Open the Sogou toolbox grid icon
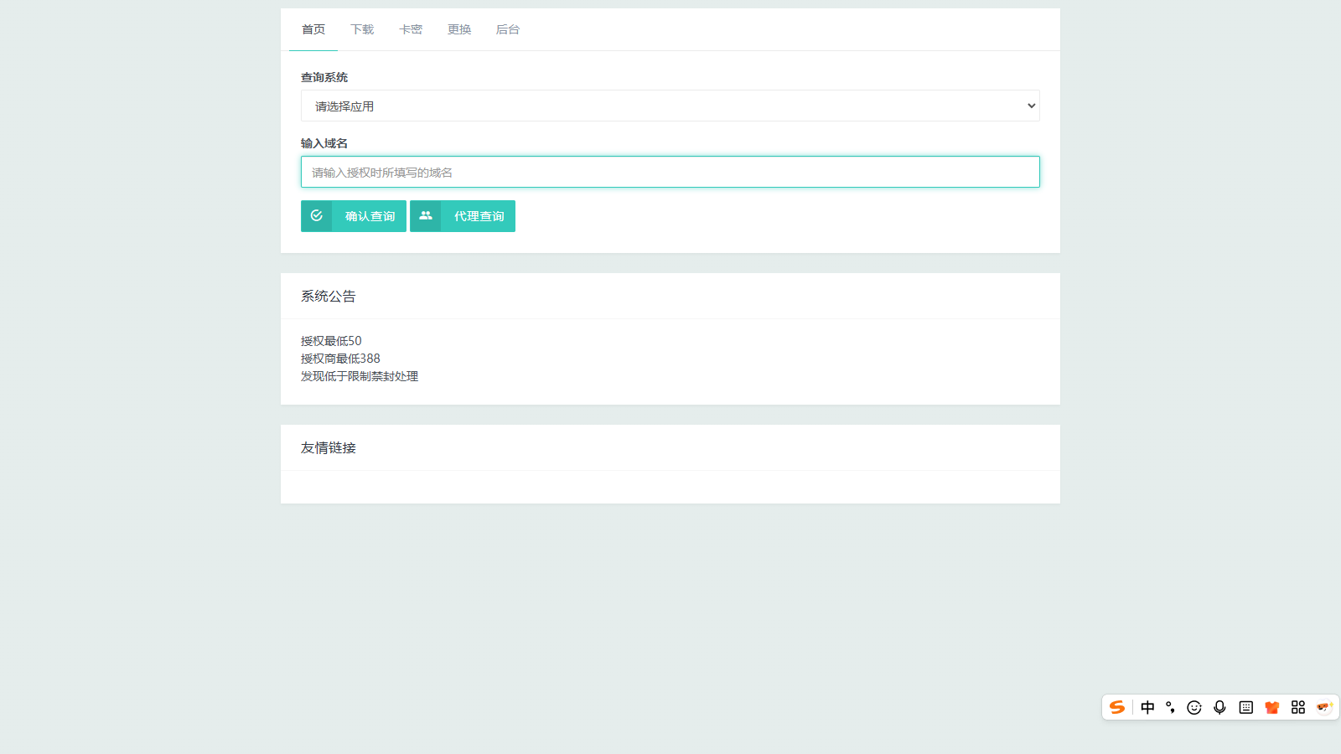1341x754 pixels. pos(1297,707)
